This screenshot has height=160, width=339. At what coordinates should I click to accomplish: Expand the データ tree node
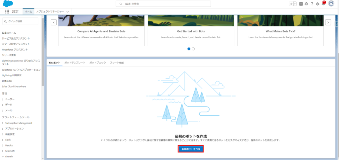(3, 105)
